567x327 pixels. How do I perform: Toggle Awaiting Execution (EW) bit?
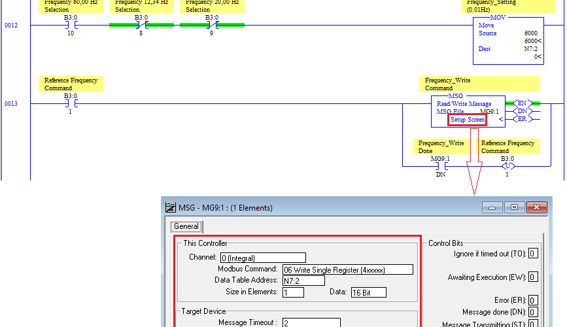pos(533,277)
